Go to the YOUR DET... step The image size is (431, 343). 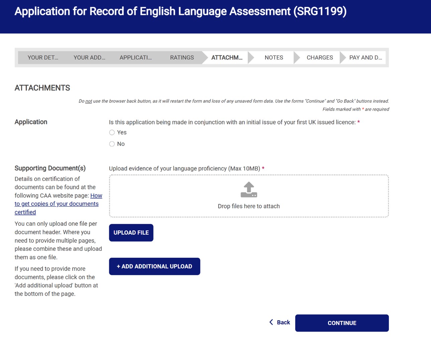(43, 57)
